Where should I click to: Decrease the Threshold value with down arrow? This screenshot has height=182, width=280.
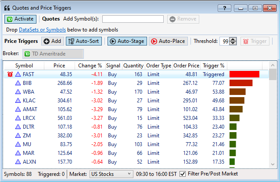click(x=233, y=43)
